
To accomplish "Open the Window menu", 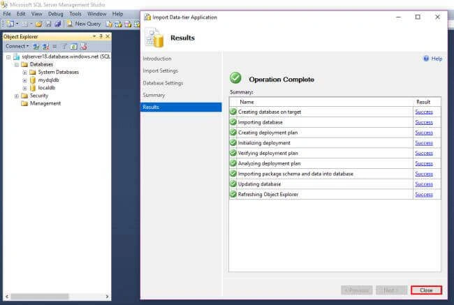I will coord(96,14).
